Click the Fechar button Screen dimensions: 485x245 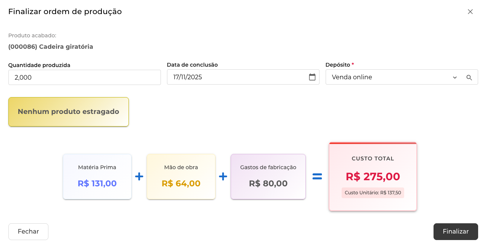28,231
